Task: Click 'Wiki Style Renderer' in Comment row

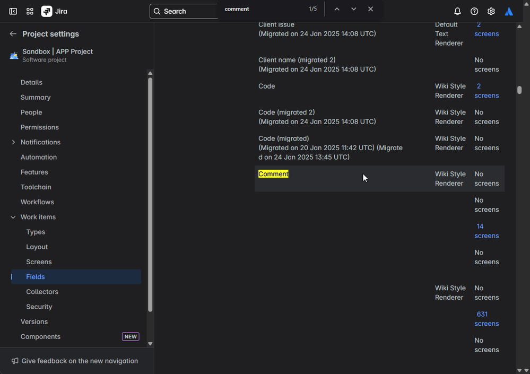Action: [450, 179]
